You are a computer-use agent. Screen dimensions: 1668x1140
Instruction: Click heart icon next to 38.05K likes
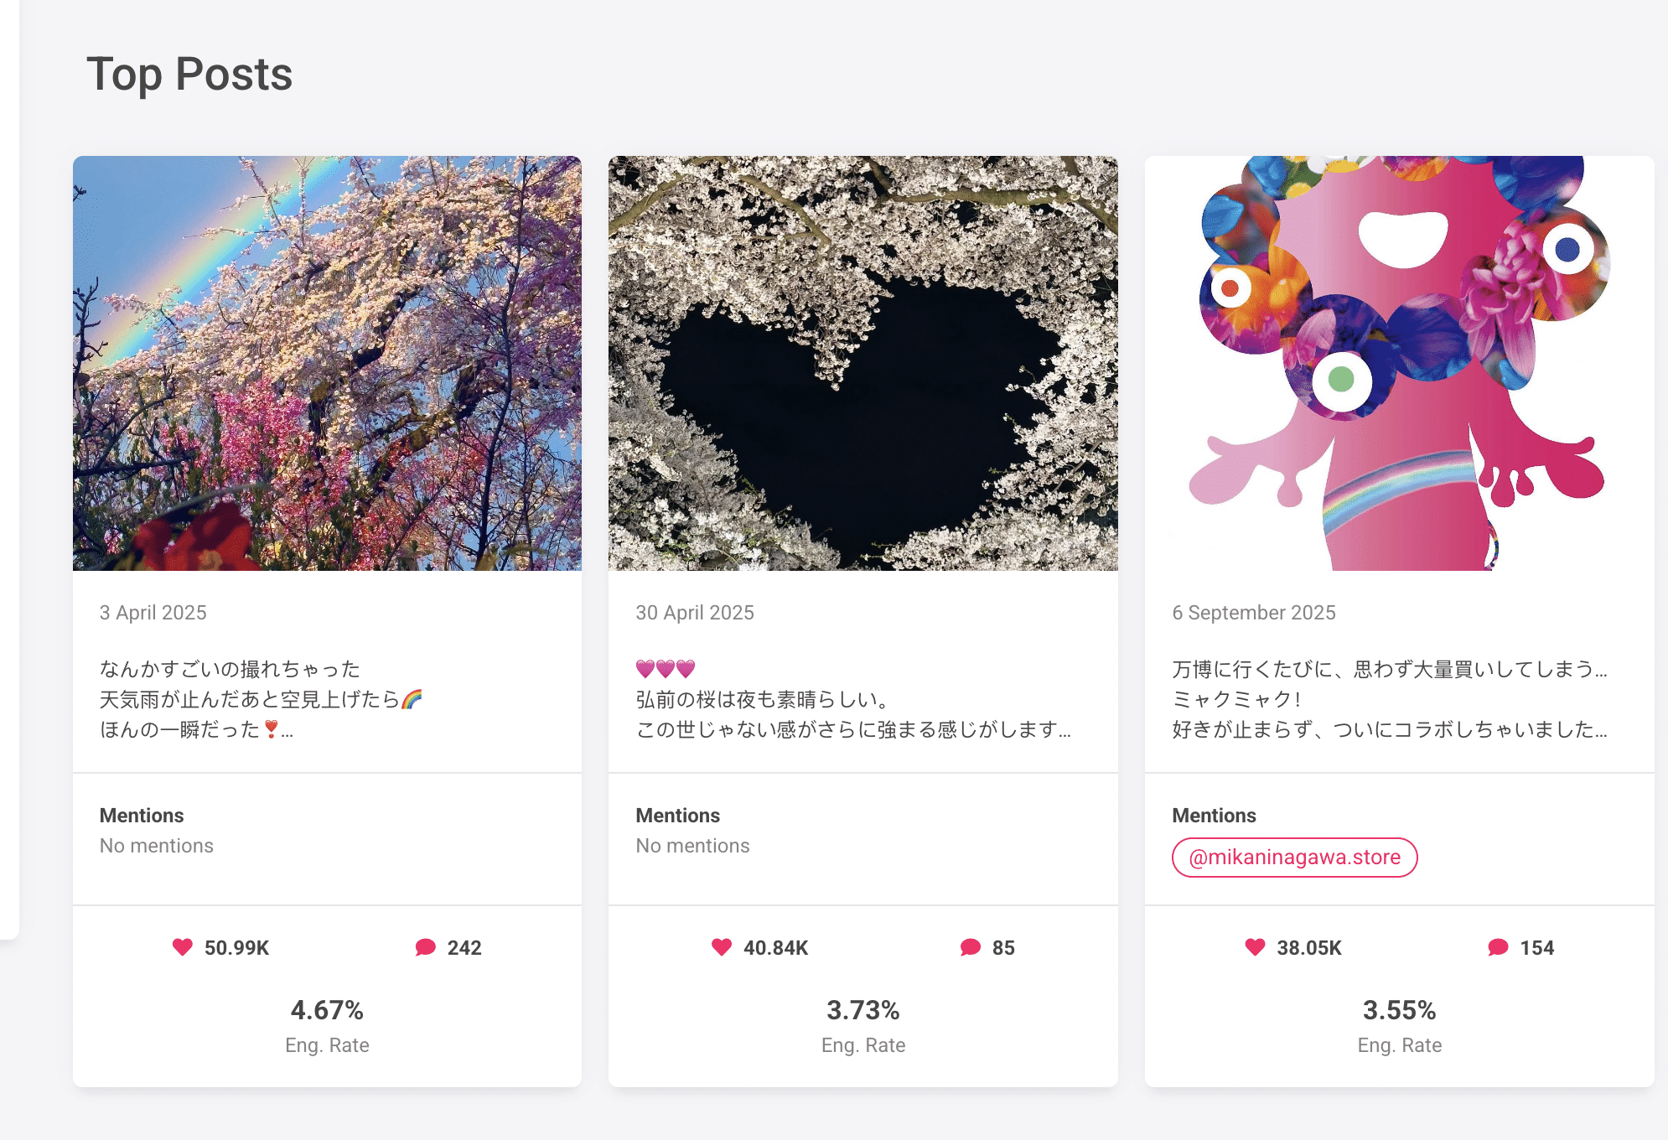pyautogui.click(x=1255, y=947)
